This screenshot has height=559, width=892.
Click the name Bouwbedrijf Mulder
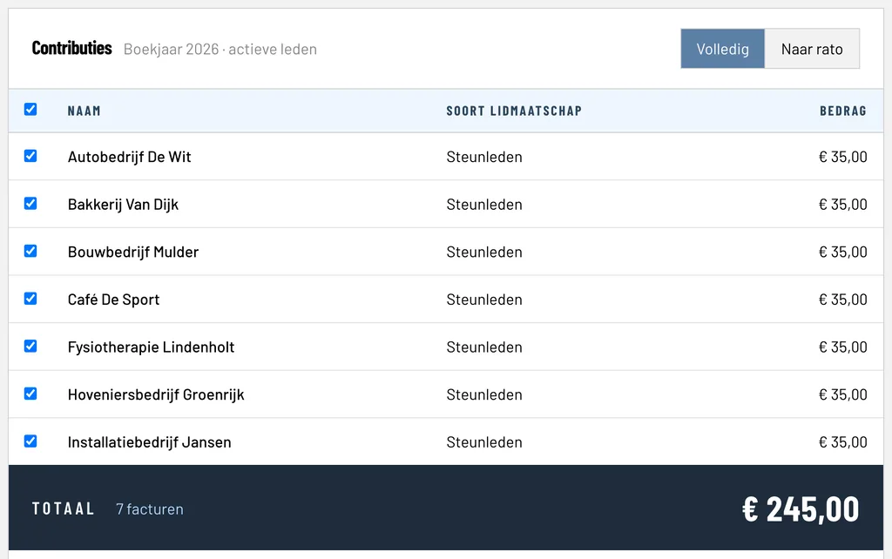pos(133,252)
